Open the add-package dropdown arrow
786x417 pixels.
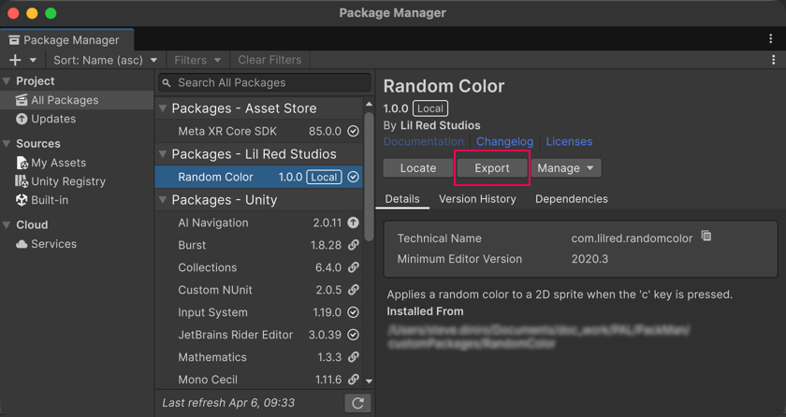pos(33,60)
